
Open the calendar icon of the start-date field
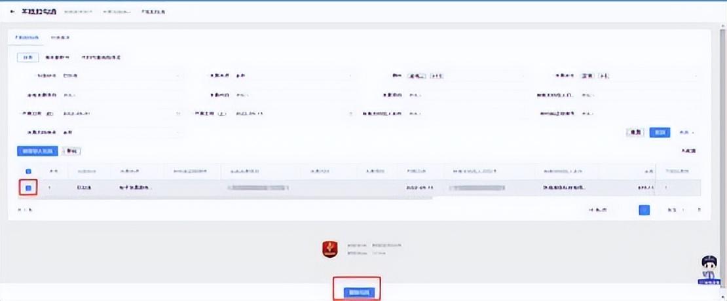(178, 113)
